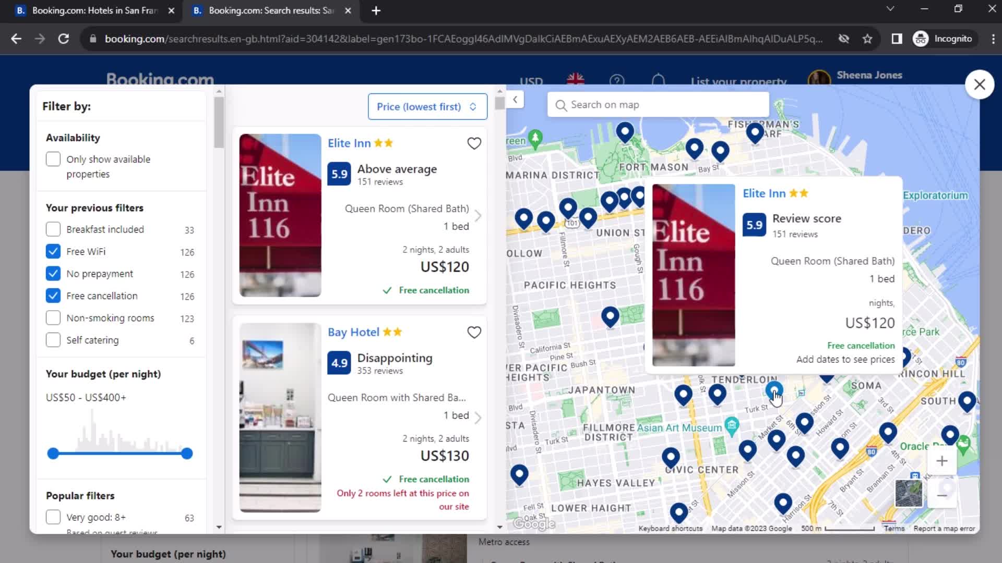Click the Bay Hotel 4.9 score badge
The image size is (1002, 563).
click(x=339, y=363)
